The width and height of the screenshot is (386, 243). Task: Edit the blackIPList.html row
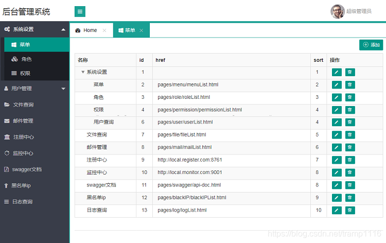pyautogui.click(x=337, y=198)
